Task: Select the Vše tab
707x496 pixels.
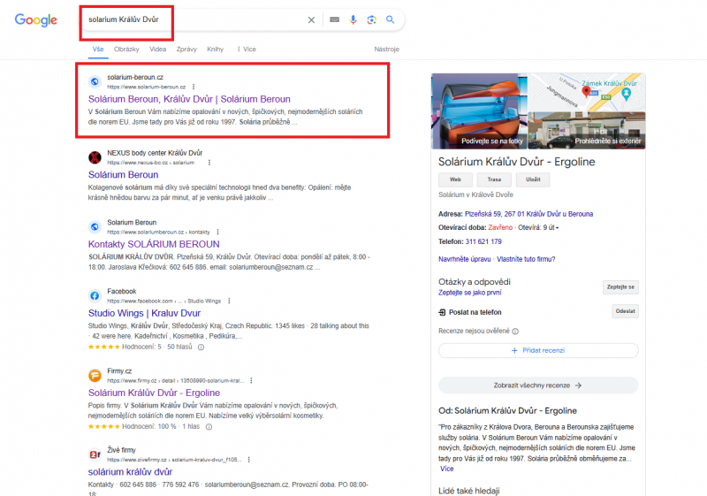Action: 98,50
